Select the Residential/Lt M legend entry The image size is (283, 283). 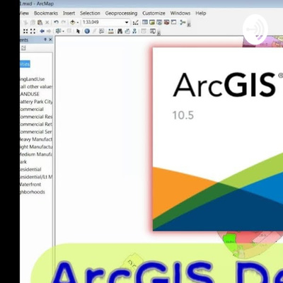click(x=36, y=177)
